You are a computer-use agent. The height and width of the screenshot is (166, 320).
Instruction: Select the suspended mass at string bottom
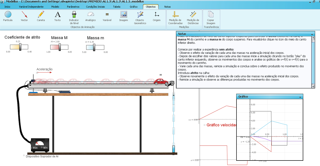point(173,149)
